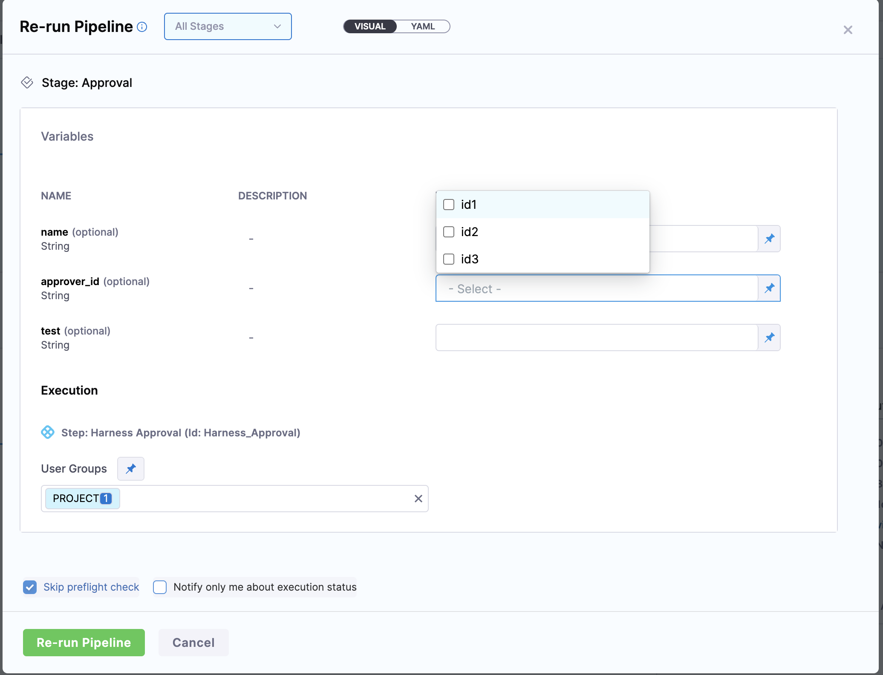The height and width of the screenshot is (675, 883).
Task: Toggle the Skip preflight check checkbox
Action: [30, 587]
